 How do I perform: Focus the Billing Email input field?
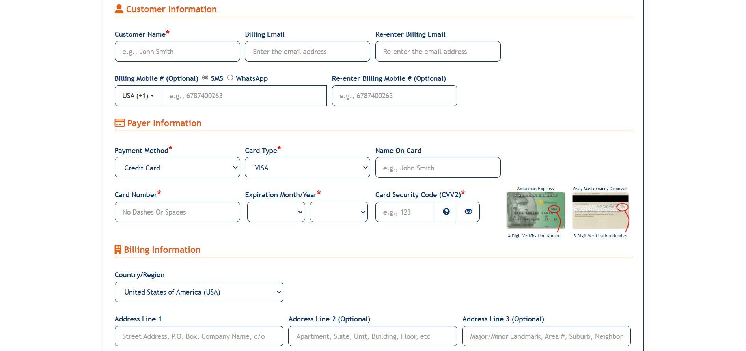[x=307, y=52]
